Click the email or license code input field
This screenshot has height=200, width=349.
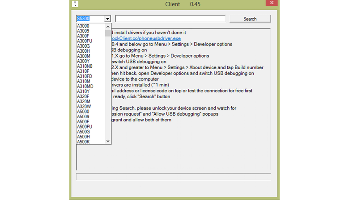coord(170,19)
